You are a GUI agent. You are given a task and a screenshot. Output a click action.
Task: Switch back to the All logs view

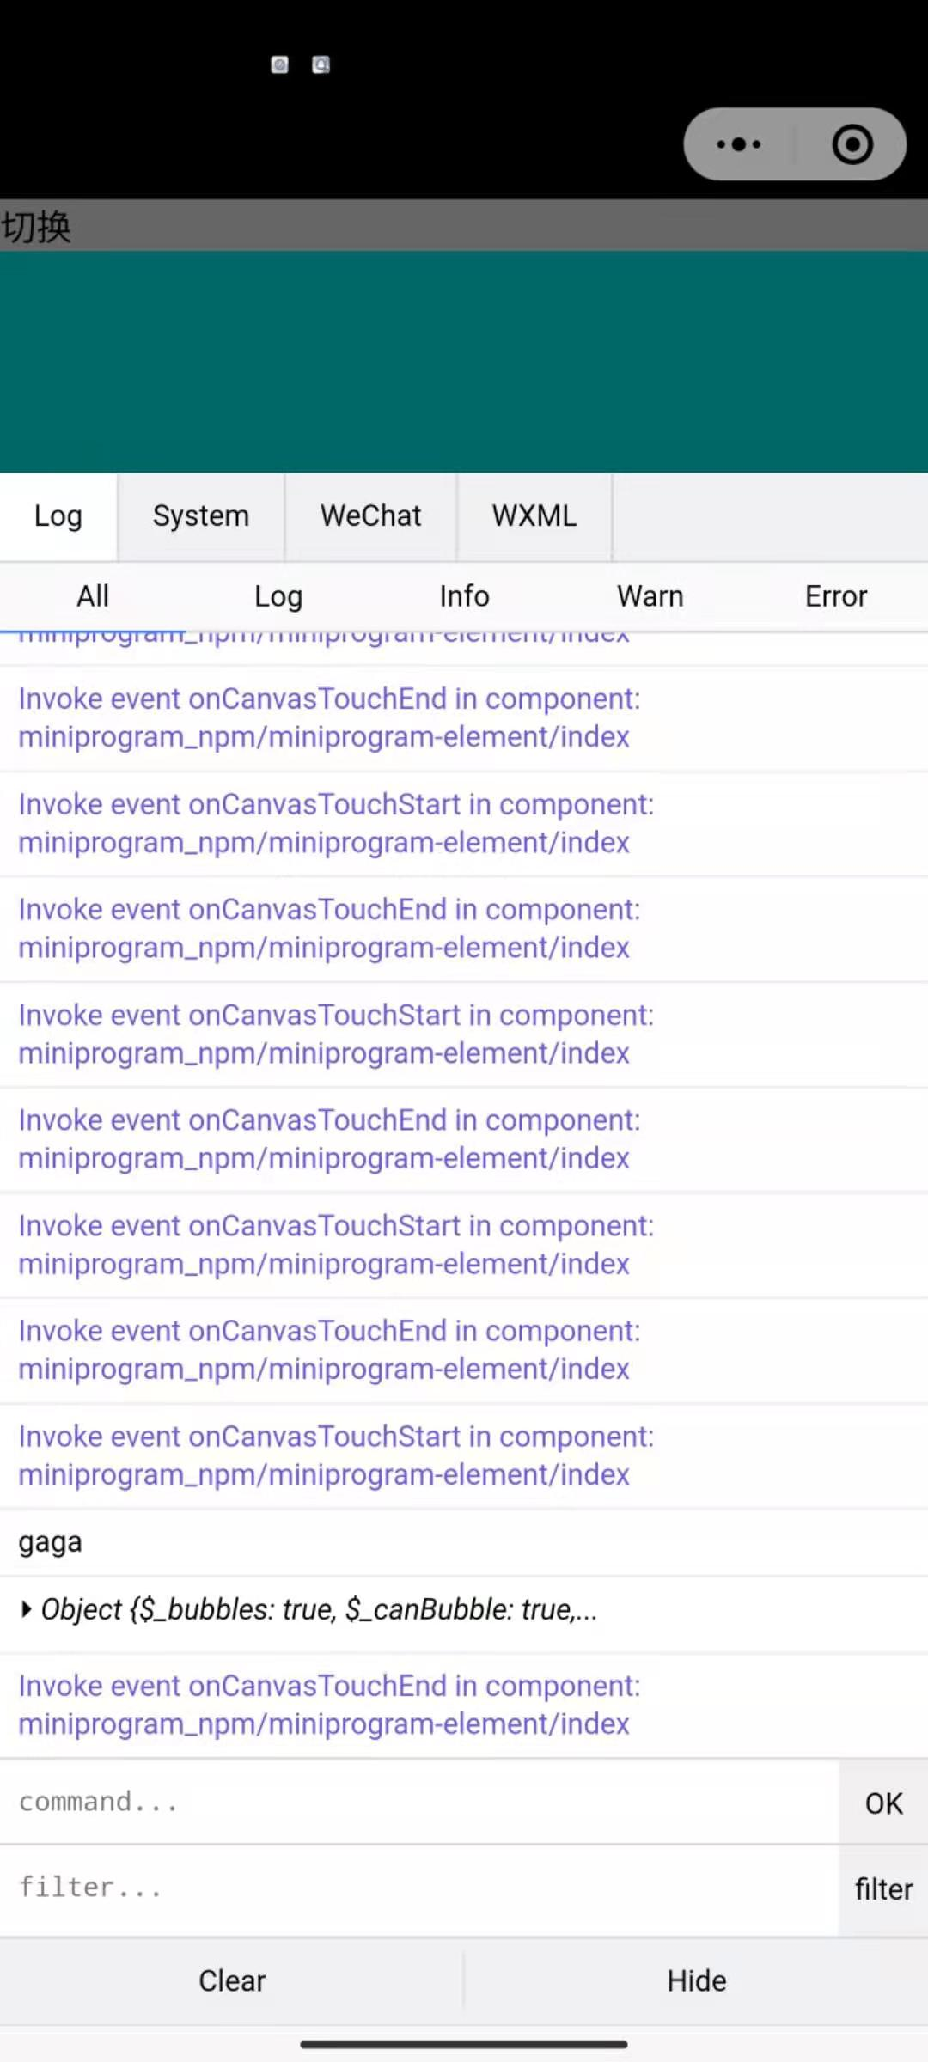pyautogui.click(x=92, y=595)
